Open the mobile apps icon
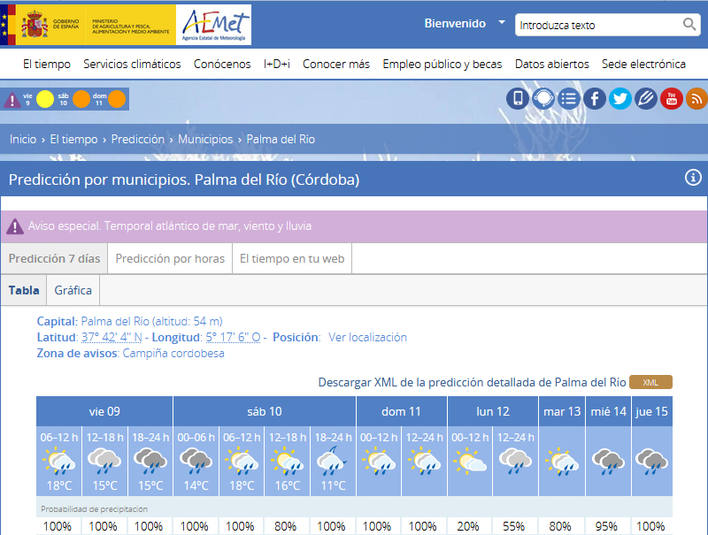The height and width of the screenshot is (535, 708). 518,98
